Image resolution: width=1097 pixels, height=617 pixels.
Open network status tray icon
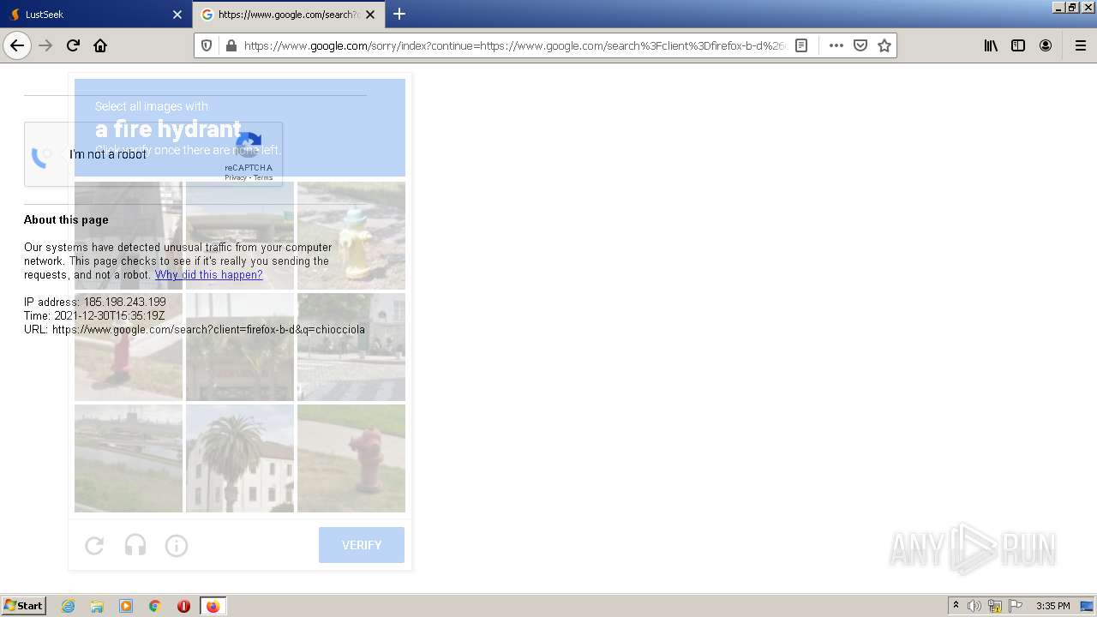click(x=995, y=606)
